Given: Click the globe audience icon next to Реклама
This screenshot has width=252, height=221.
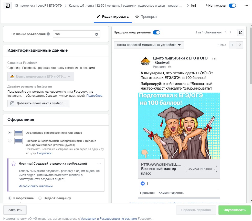Looking at the screenshot, I should [x=169, y=67].
